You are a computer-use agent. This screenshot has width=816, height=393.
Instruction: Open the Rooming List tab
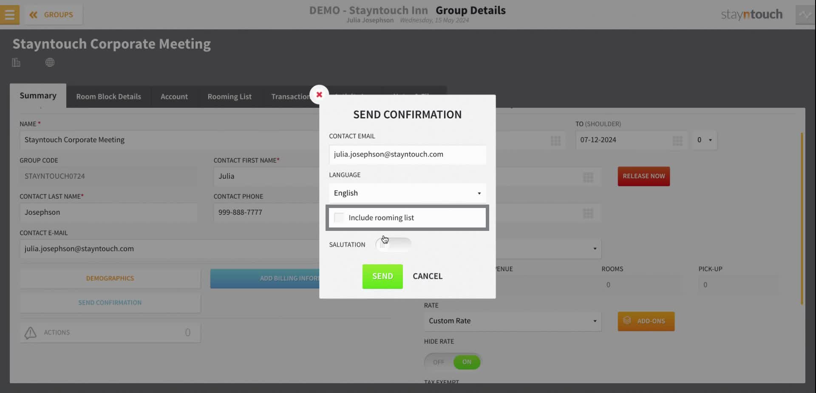pos(229,97)
